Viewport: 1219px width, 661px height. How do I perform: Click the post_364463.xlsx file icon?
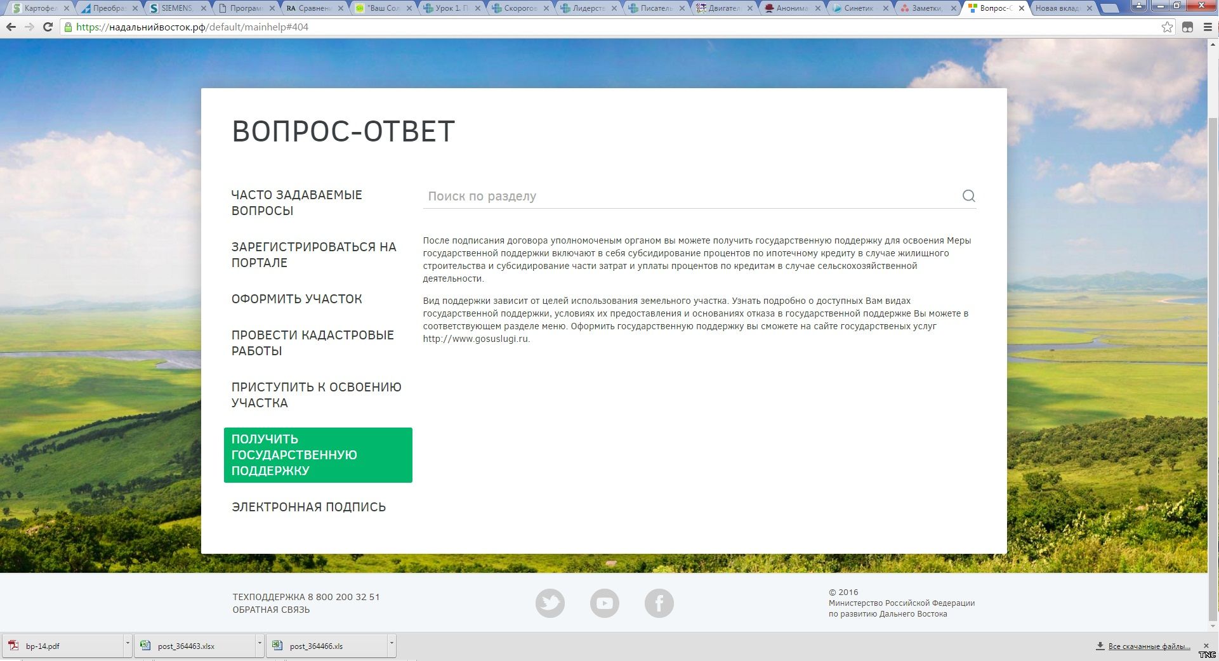(145, 646)
